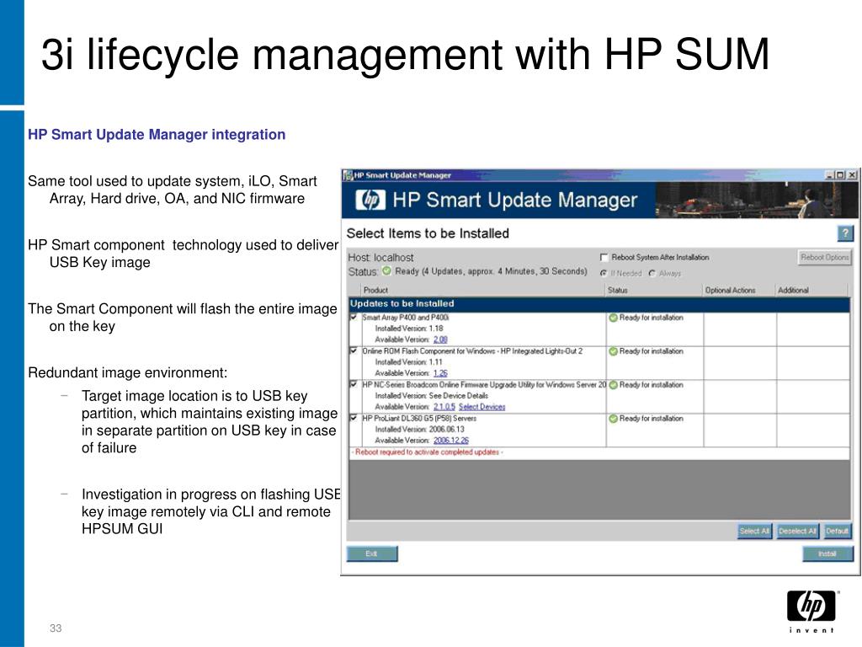Click the green Ready status icon beside Status

(x=387, y=270)
